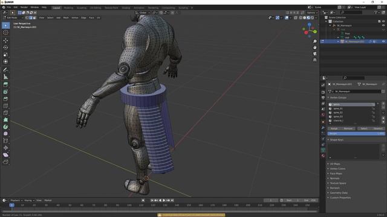The width and height of the screenshot is (387, 217).
Task: Open the Modifiers wrench properties tab
Action: pos(323,128)
